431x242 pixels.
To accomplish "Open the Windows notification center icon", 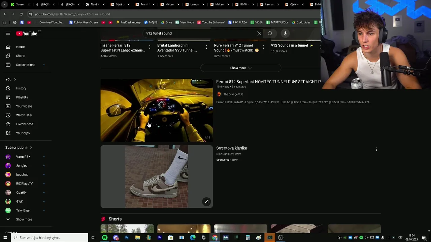I will 424,238.
